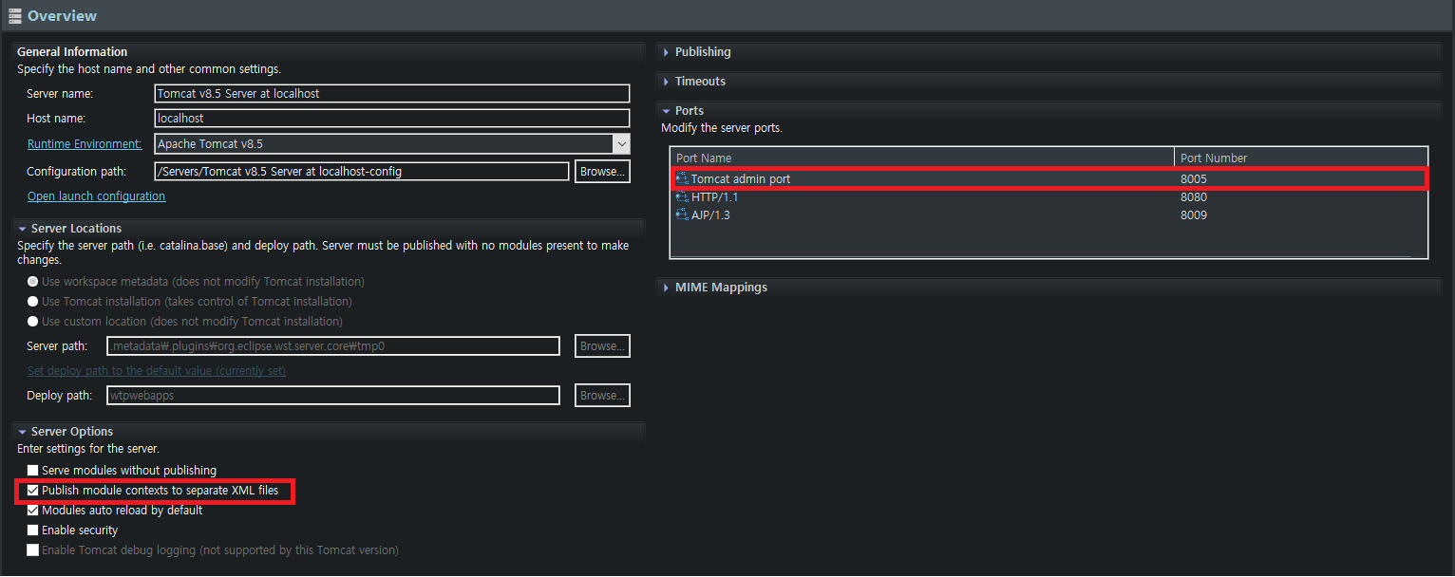Screen dimensions: 1455x577
Task: Expand the Timeouts section
Action: 667,82
